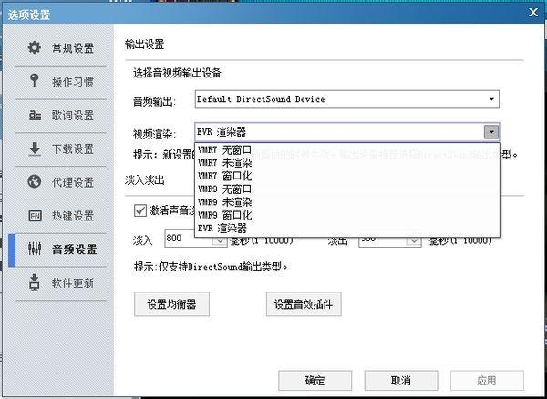Click the 淡入 milliseconds input field
Viewport: 547px width, 399px height.
click(189, 239)
